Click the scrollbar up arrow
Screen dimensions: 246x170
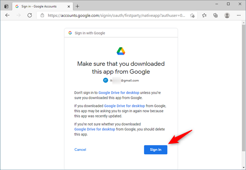243,22
